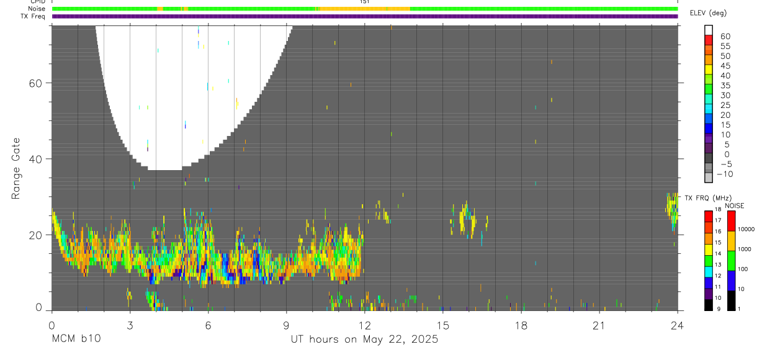
Task: Click the long orange section of the Noise strip
Action: (364, 9)
